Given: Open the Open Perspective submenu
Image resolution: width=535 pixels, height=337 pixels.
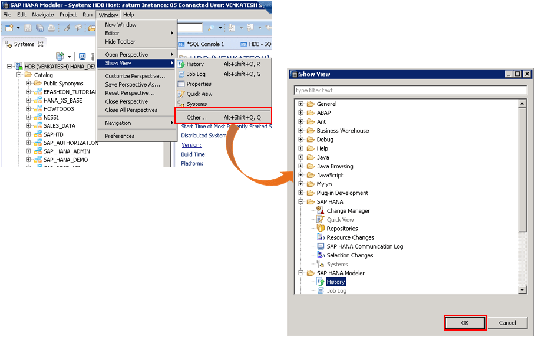Looking at the screenshot, I should (x=137, y=55).
